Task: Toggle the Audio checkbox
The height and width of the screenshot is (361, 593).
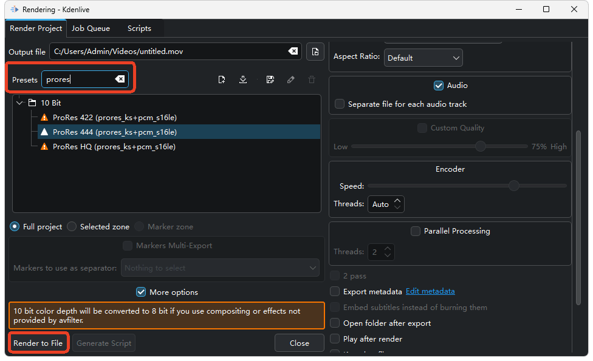Action: [438, 86]
